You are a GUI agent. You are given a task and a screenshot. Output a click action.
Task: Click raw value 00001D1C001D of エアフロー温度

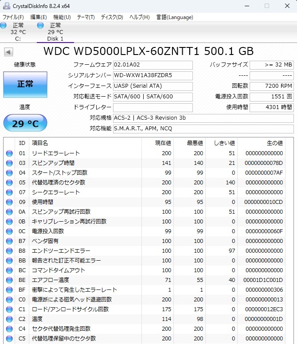tap(263, 280)
